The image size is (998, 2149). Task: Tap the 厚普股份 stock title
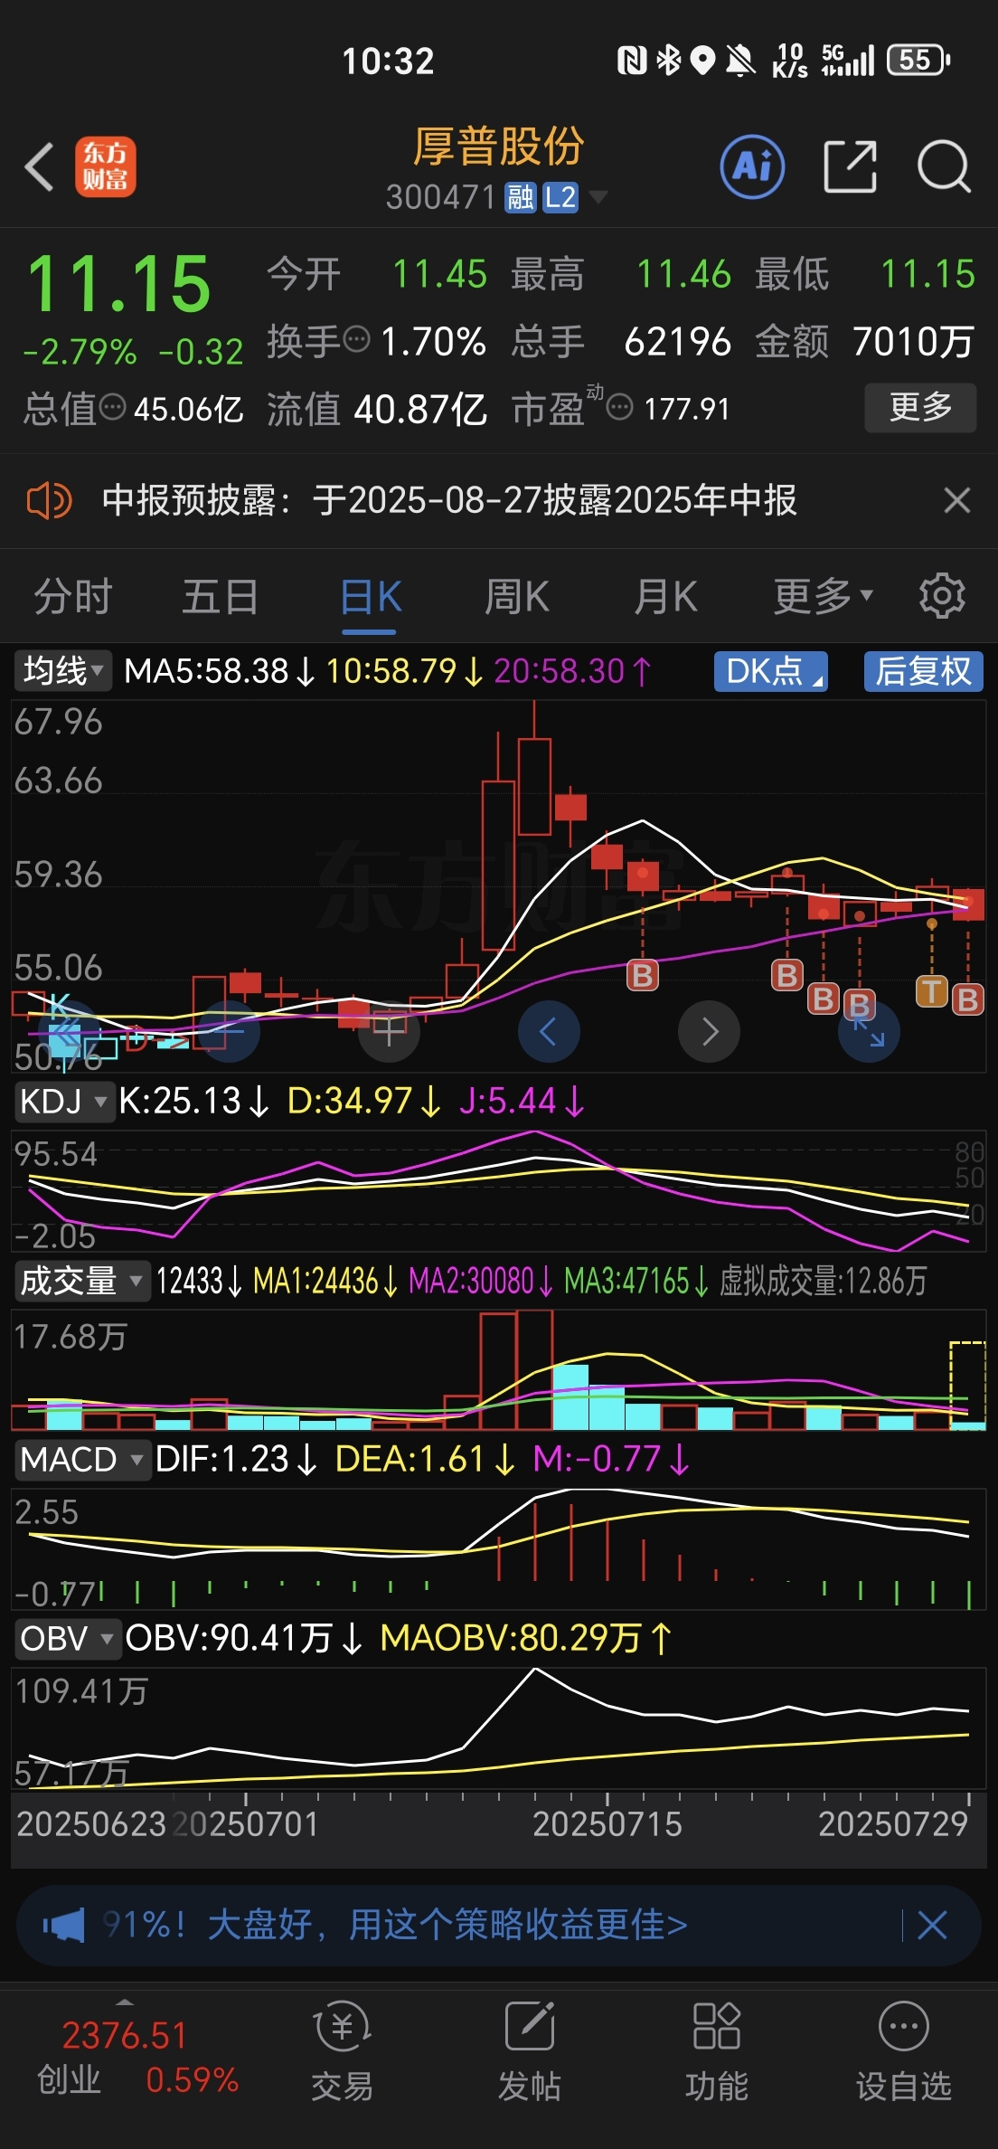pos(498,147)
